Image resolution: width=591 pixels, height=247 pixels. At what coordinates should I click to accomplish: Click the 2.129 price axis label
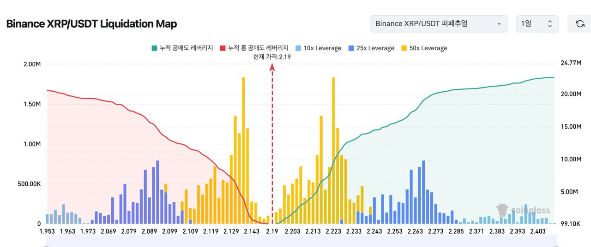pyautogui.click(x=231, y=231)
